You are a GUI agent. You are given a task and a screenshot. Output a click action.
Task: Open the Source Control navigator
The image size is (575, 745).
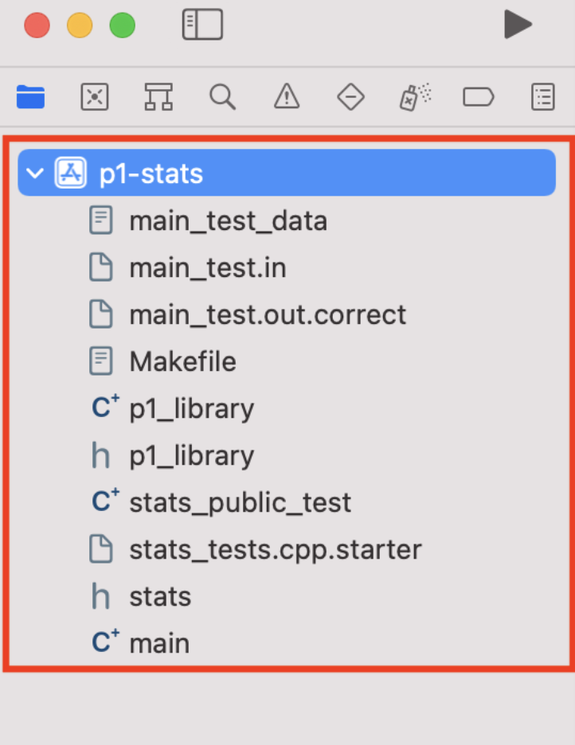[94, 96]
